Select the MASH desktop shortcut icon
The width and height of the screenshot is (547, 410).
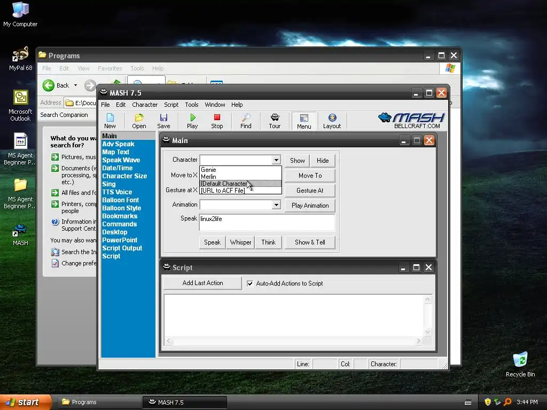pyautogui.click(x=20, y=235)
